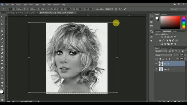Open the File menu

7,5
